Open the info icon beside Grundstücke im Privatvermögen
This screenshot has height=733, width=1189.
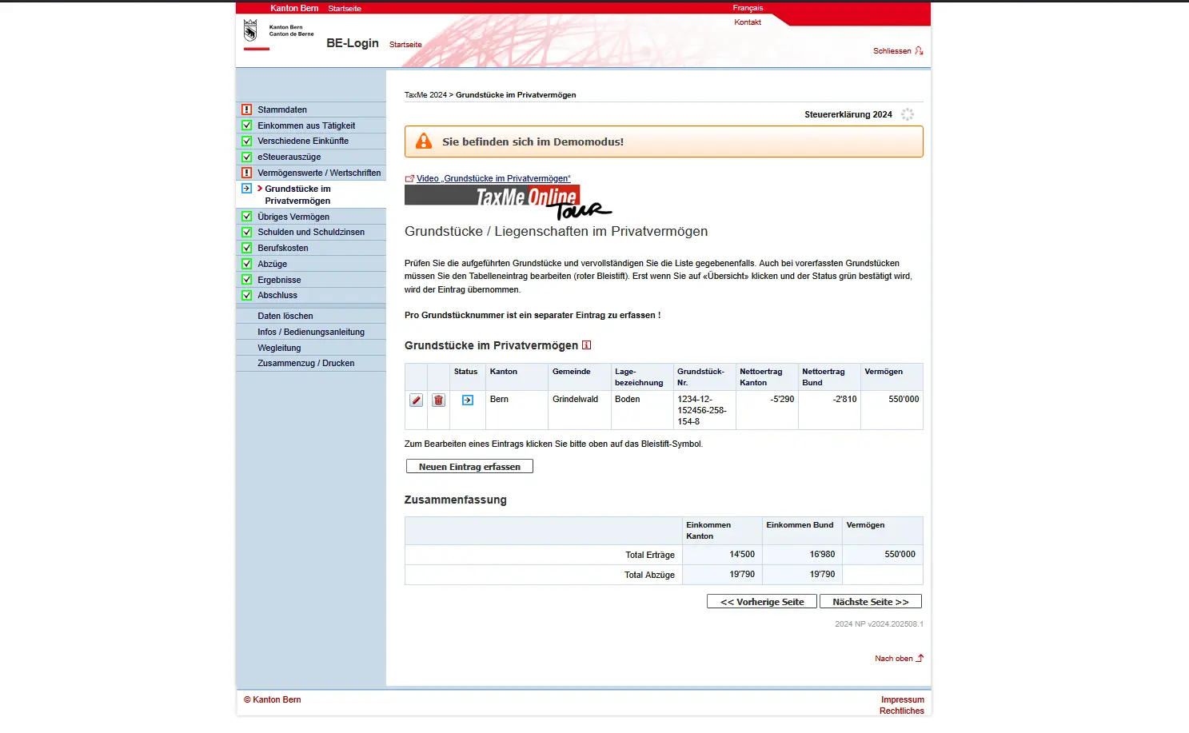(586, 345)
